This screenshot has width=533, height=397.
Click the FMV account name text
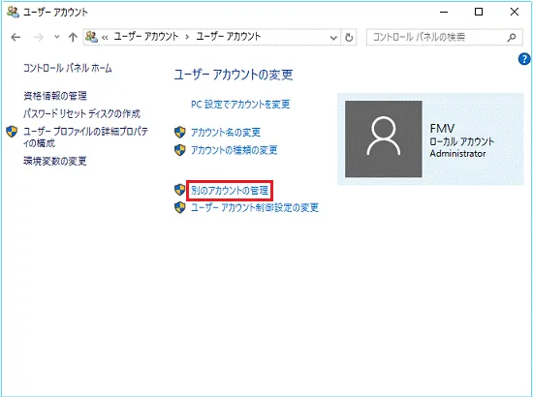click(442, 129)
